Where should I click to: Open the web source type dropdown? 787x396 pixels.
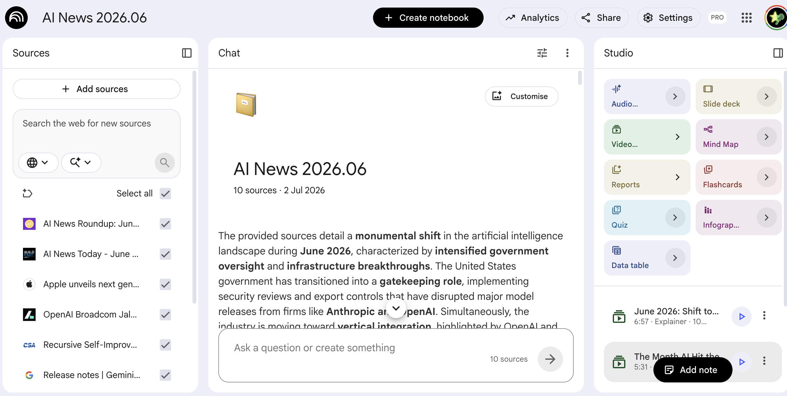(38, 163)
